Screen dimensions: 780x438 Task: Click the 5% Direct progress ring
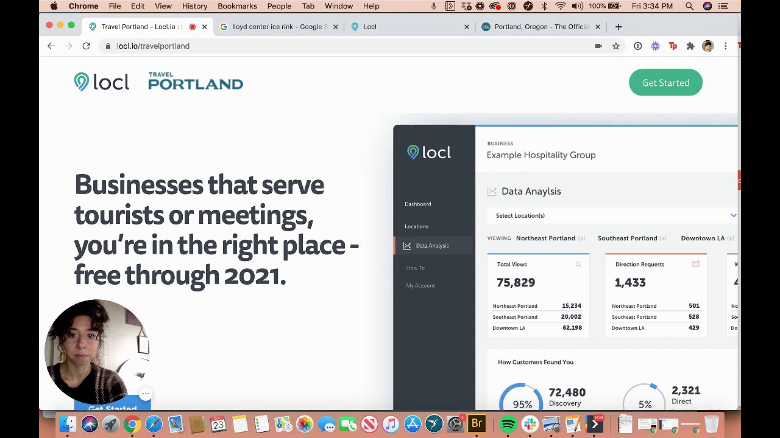point(645,397)
